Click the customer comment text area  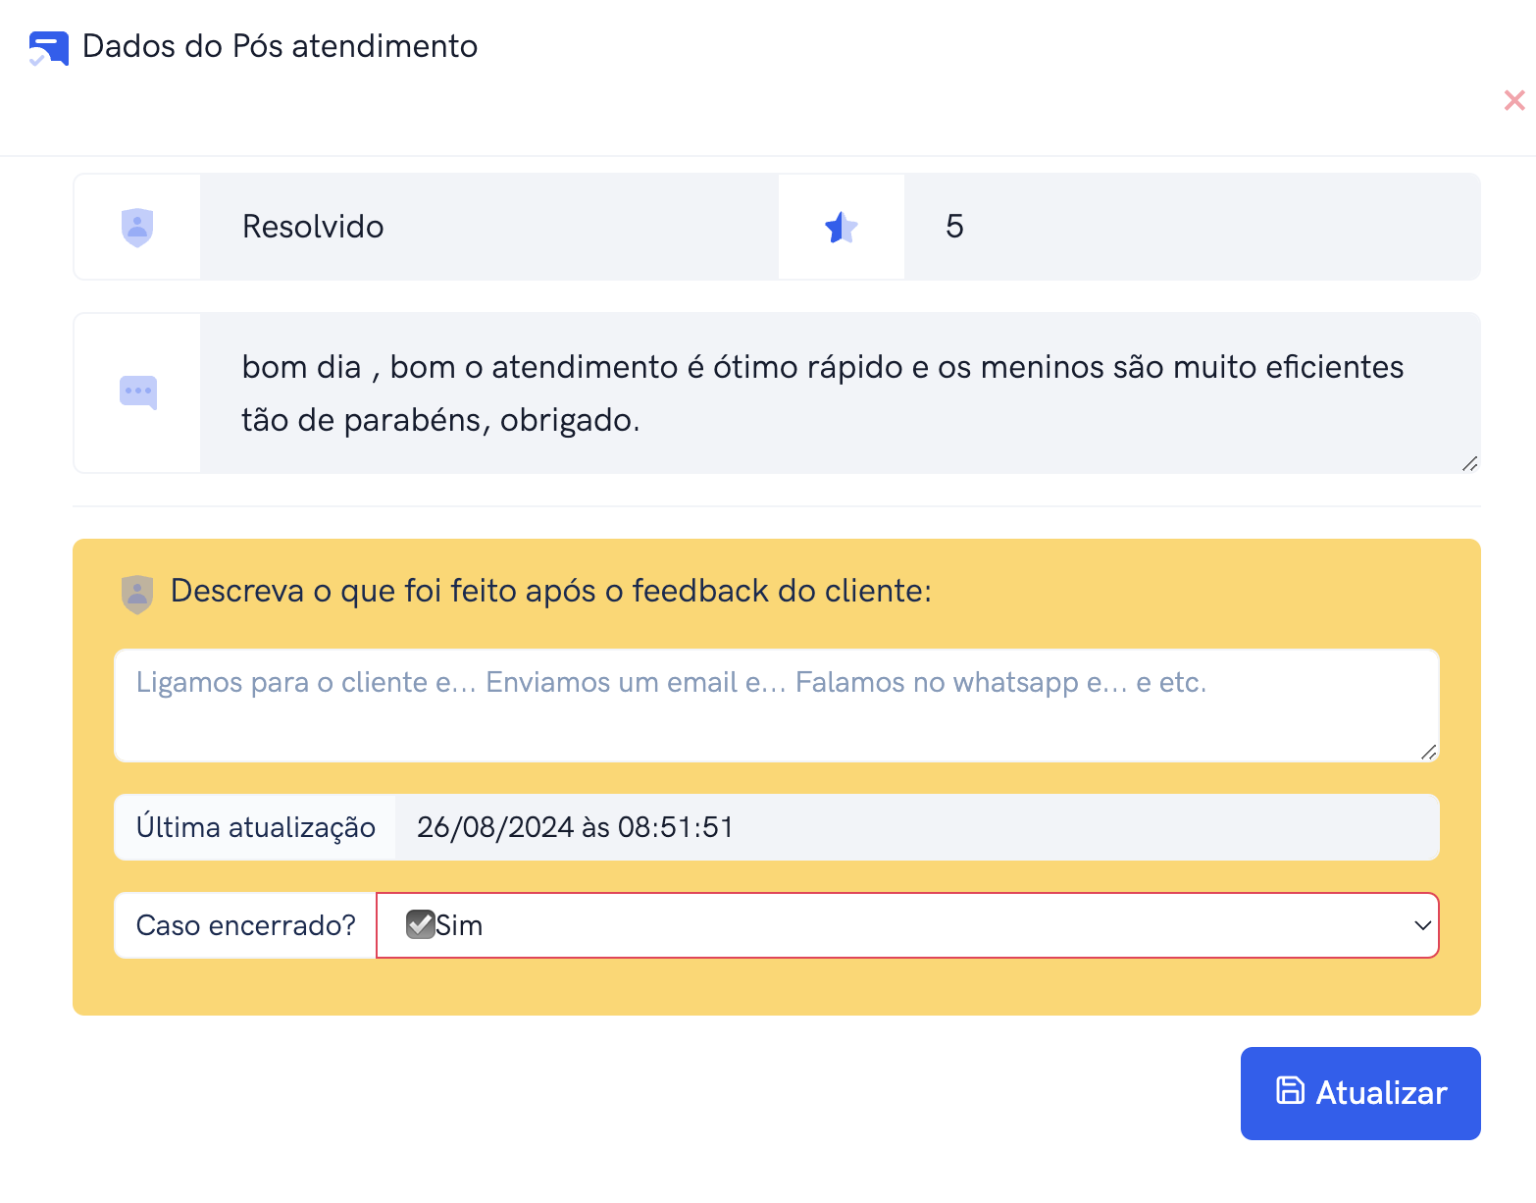point(841,393)
